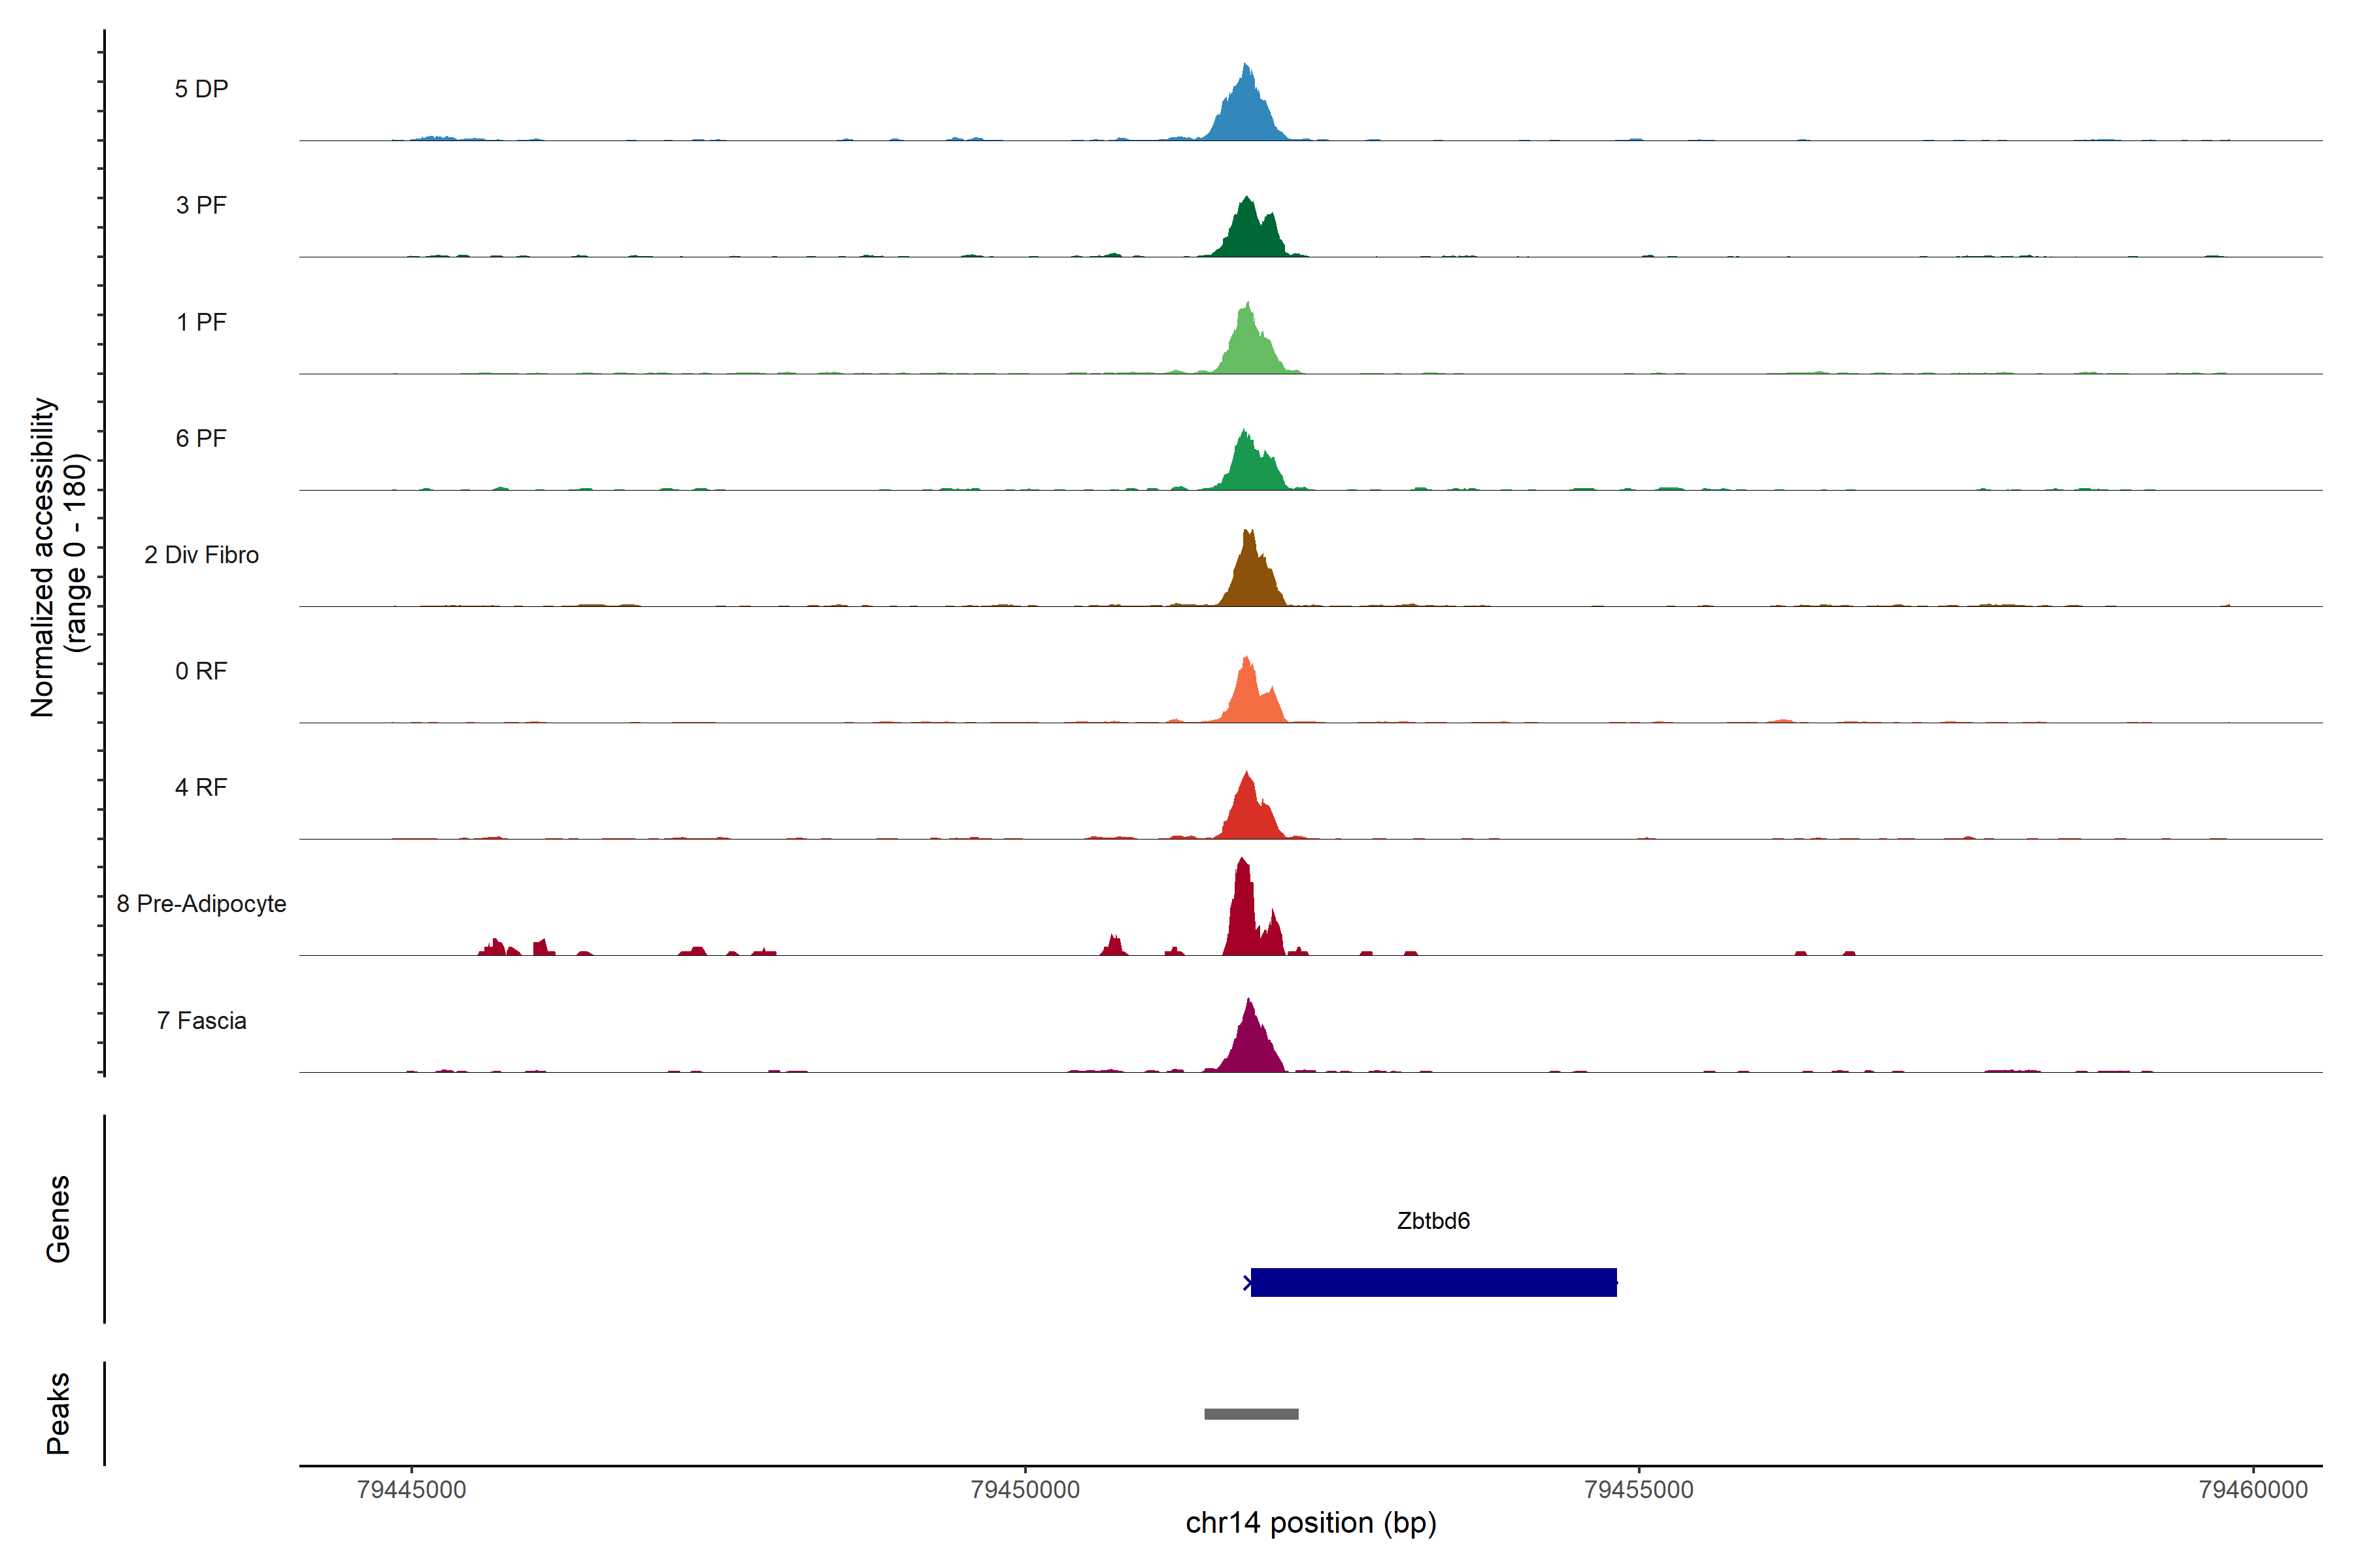Click the blue 5 DP accessibility peak
This screenshot has height=1568, width=2353.
1246,115
